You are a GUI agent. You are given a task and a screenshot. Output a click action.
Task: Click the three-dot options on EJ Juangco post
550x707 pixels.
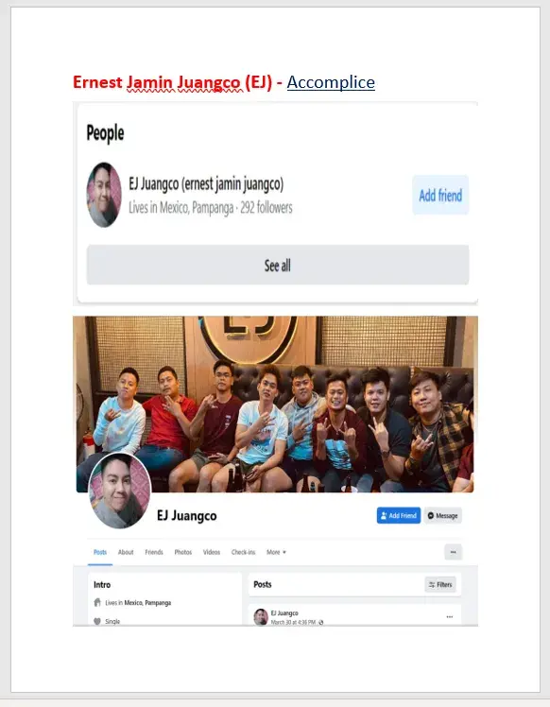pyautogui.click(x=450, y=617)
